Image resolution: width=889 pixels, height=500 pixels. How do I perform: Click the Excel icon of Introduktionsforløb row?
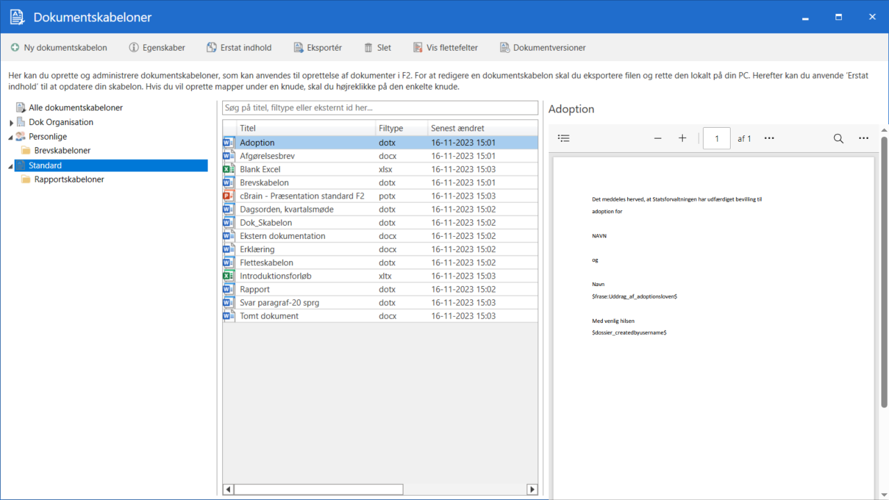(x=229, y=276)
